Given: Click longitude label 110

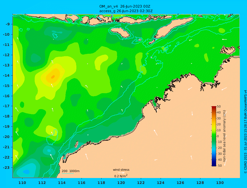Looking at the screenshot, I should pos(22,183).
